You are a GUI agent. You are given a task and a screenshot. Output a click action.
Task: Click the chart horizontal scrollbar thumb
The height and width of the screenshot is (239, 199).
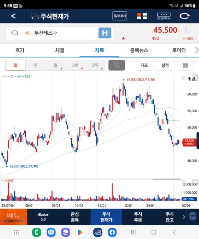click(167, 179)
